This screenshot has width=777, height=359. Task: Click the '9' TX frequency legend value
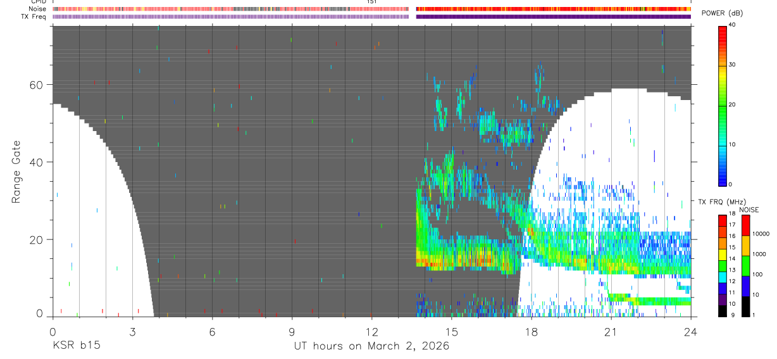point(733,315)
